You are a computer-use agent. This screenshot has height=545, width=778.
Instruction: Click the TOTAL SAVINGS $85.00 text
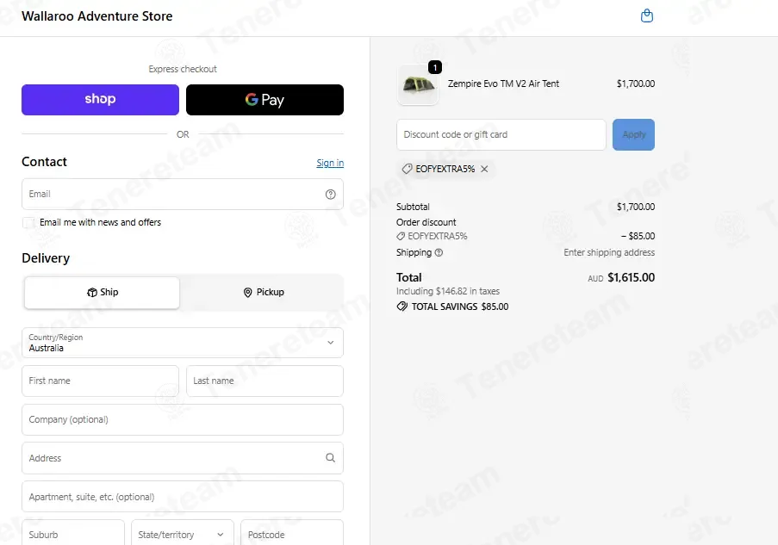point(460,307)
